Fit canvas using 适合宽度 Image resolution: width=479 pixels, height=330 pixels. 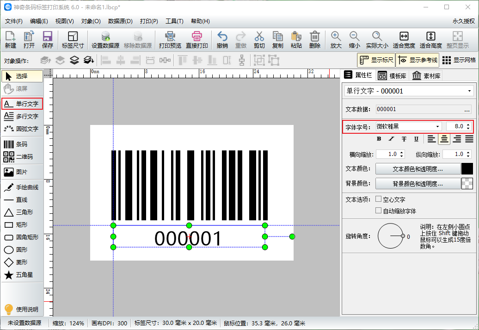404,40
